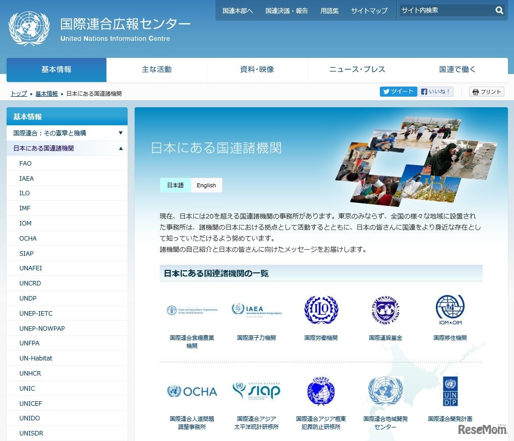
Task: Collapse the 日本にある国連諸機関 sidebar section
Action: (x=67, y=148)
